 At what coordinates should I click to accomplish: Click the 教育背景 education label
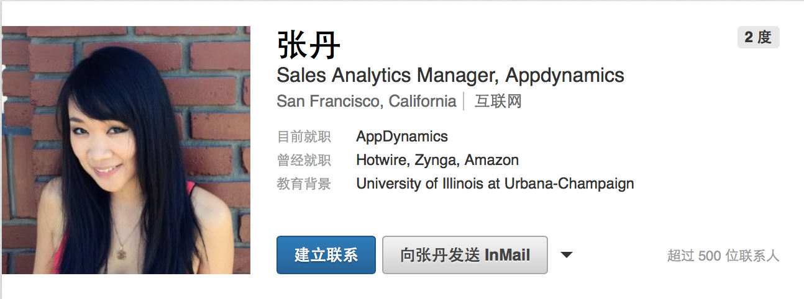point(304,184)
